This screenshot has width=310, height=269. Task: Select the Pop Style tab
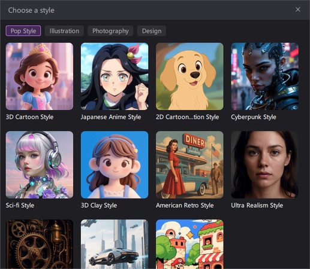pos(23,31)
